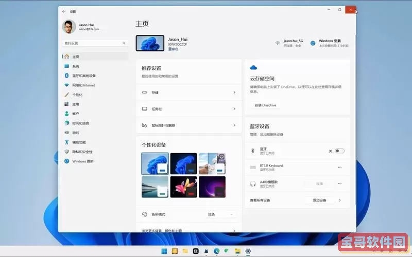Open 应用 (Apps) in the sidebar
The height and width of the screenshot is (257, 412).
click(95, 104)
